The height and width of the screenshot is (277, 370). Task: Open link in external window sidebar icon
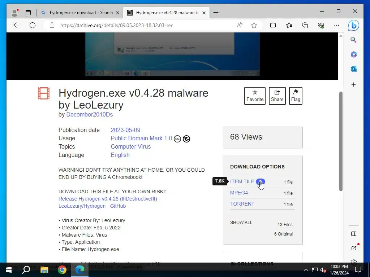pos(353,248)
